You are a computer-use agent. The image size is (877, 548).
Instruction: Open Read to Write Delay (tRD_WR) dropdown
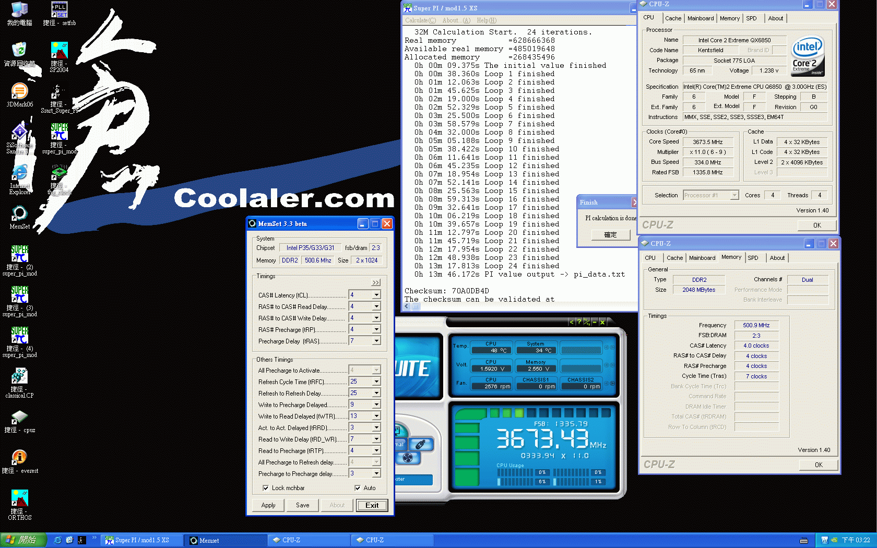[x=376, y=439]
